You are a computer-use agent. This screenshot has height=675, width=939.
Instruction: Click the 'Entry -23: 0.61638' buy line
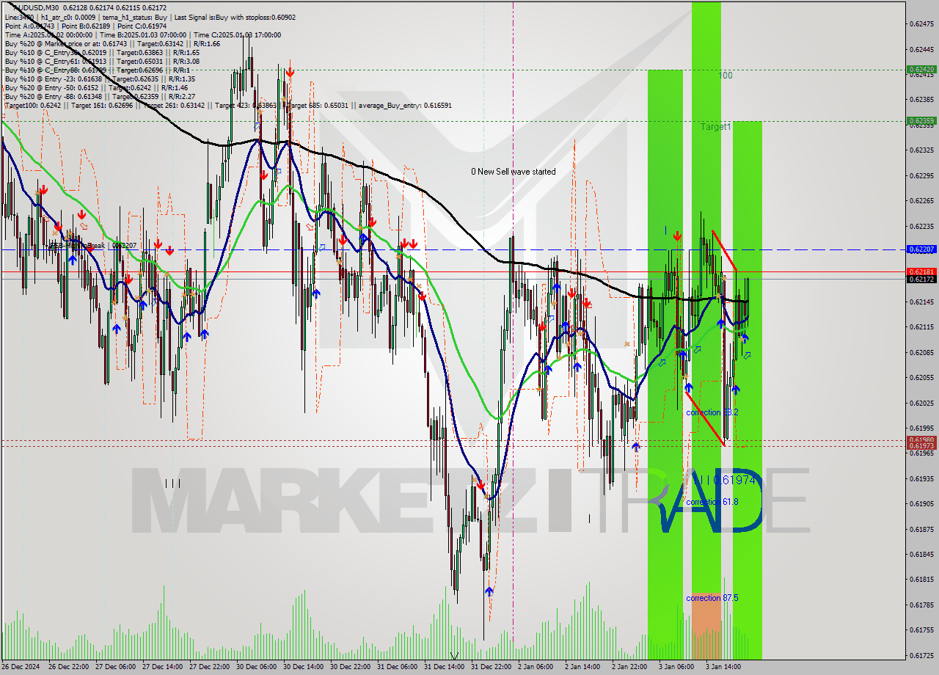coord(100,79)
